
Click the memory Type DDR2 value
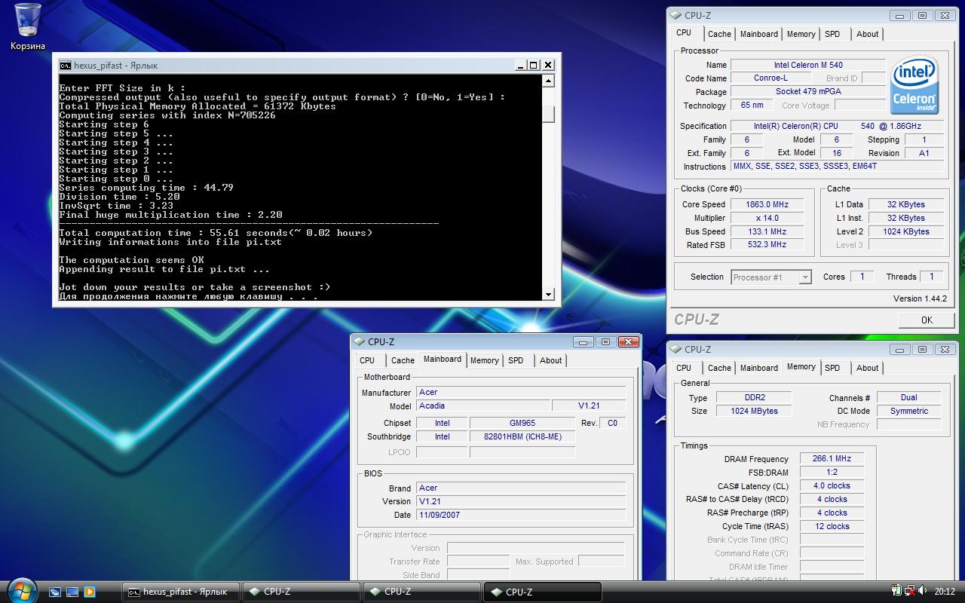[752, 397]
